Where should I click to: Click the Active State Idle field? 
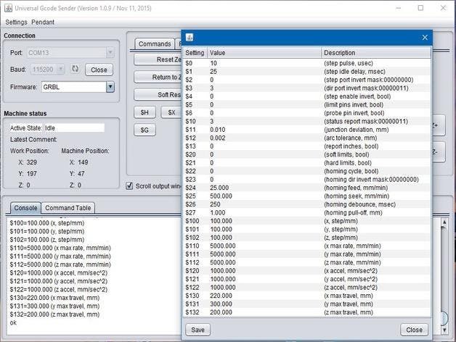click(74, 128)
